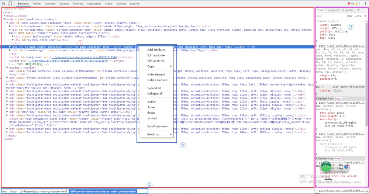The height and width of the screenshot is (194, 369).
Task: Force :hover state from context menu
Action: tap(156, 107)
